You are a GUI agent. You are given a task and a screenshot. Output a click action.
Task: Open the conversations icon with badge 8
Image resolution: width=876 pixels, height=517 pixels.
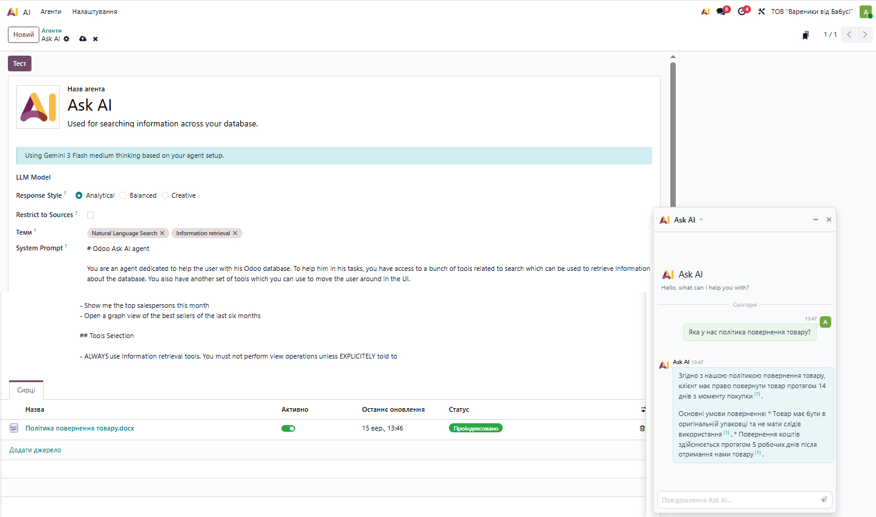(722, 11)
